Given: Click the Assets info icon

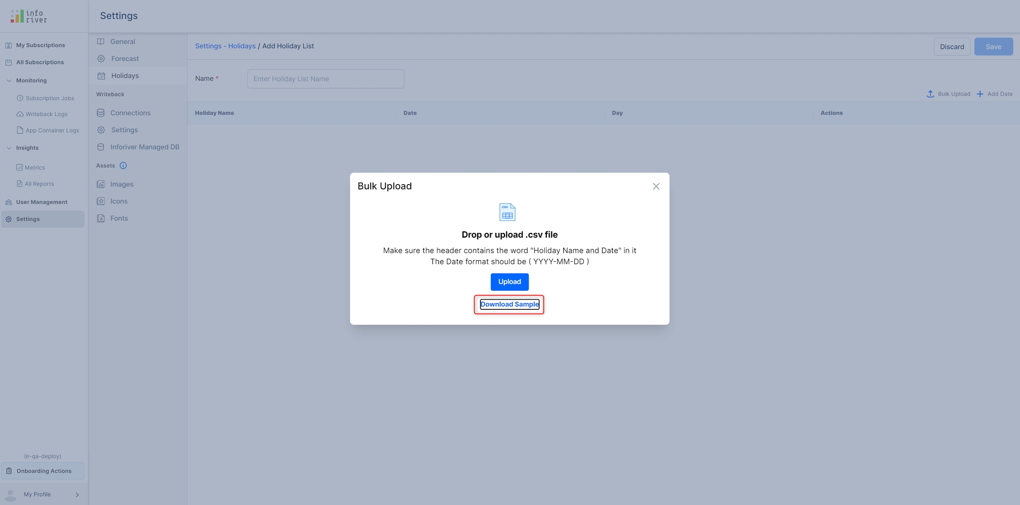Looking at the screenshot, I should [123, 166].
